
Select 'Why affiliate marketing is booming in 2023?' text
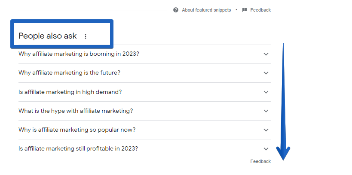[x=79, y=54]
